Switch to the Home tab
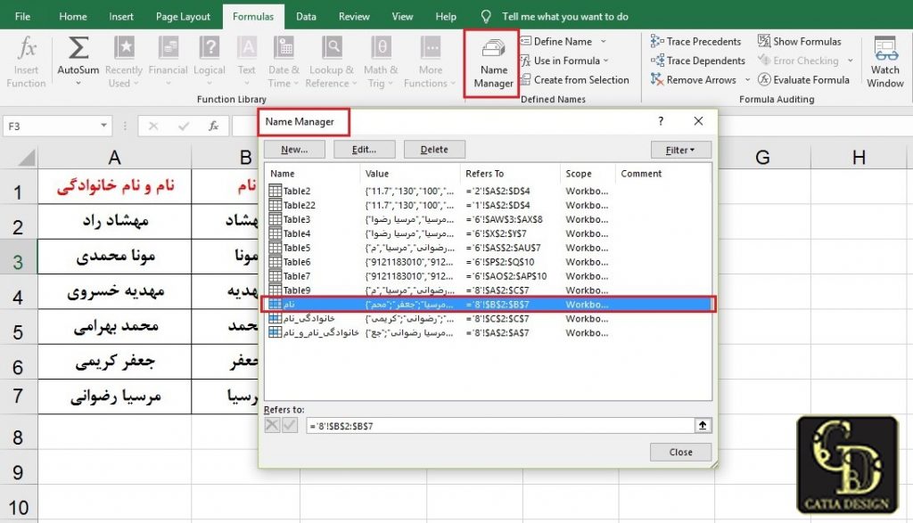This screenshot has width=913, height=523. [x=73, y=16]
